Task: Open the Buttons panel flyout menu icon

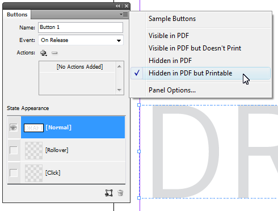Action: click(124, 14)
